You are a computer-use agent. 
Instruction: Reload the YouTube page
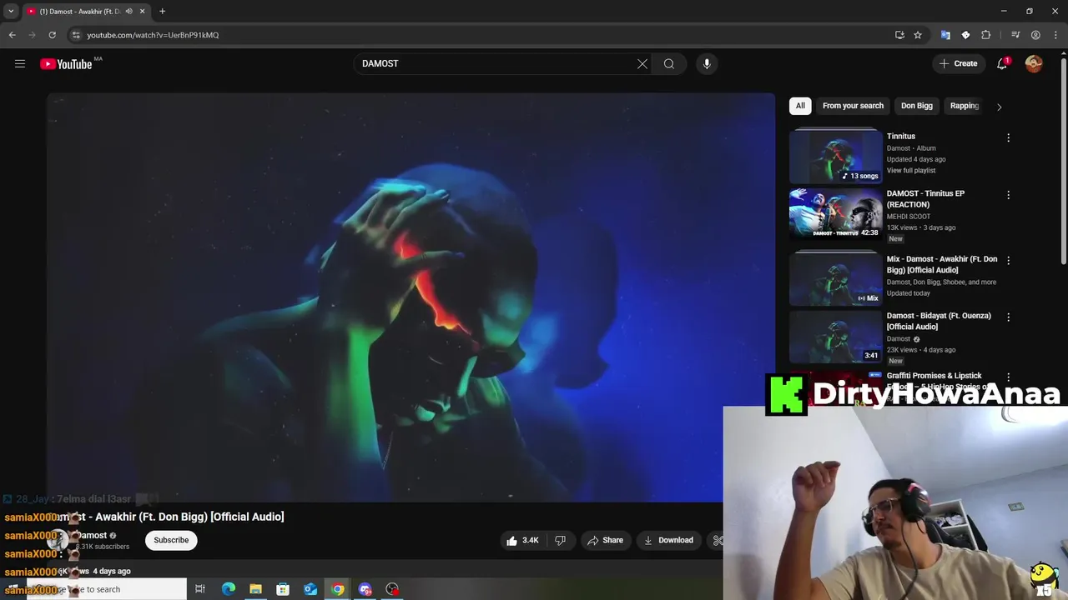(x=52, y=35)
